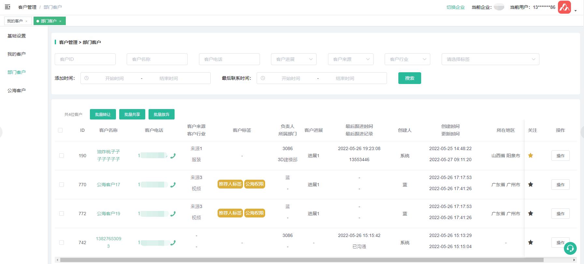Click the gold favorite star for customer 190

(531, 156)
